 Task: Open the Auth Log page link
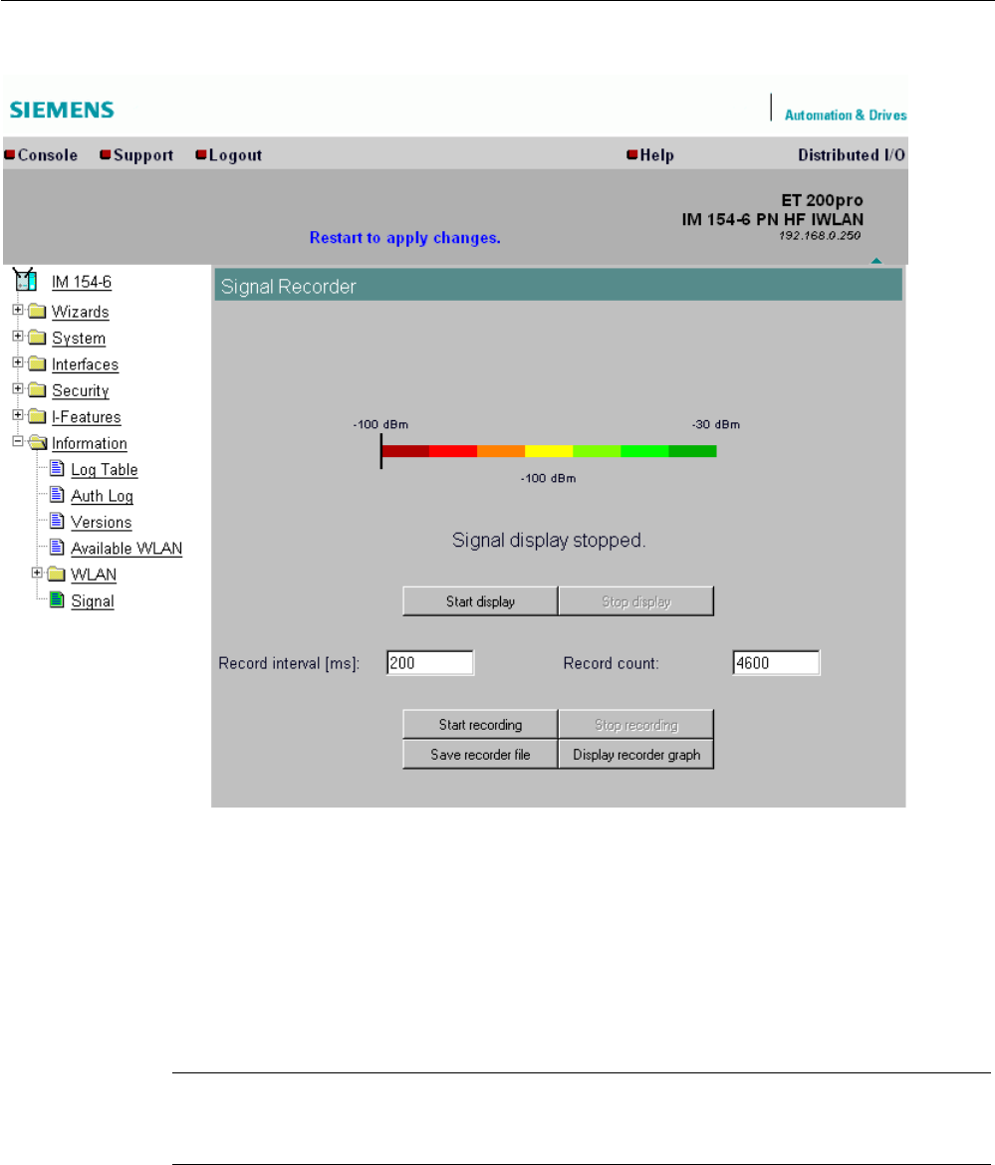(103, 496)
